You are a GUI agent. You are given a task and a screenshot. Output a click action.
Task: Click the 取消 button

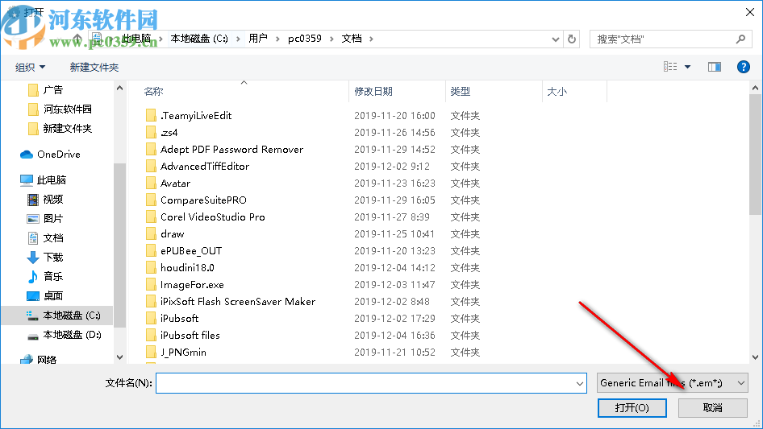[712, 407]
